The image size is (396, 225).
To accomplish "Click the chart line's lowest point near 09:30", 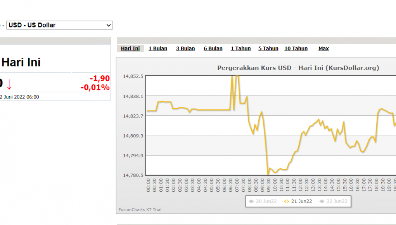I will 268,175.
